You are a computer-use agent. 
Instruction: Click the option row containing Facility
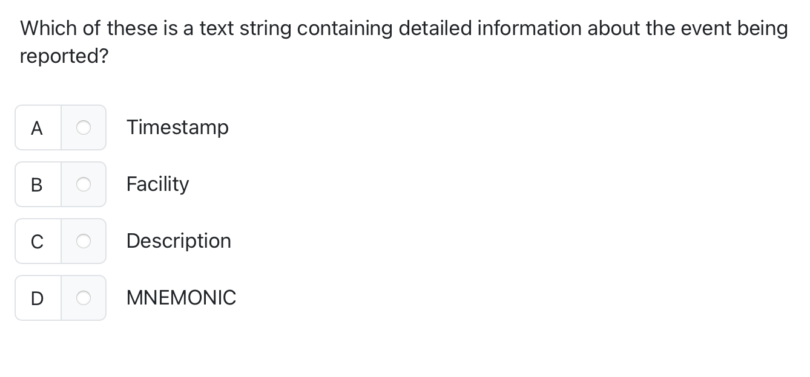coord(97,184)
